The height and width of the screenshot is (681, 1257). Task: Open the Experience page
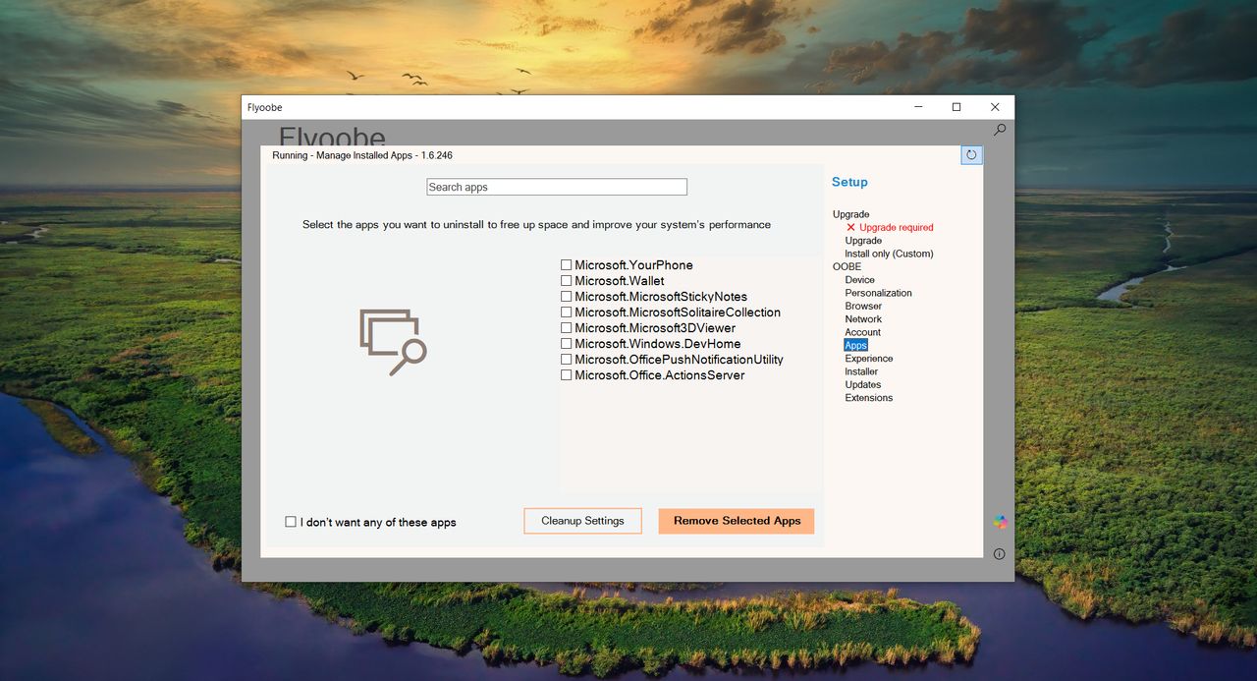point(869,359)
